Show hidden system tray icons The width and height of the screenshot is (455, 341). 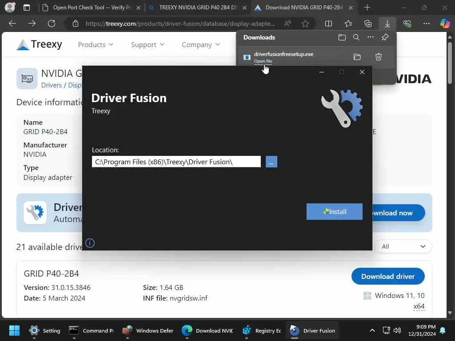372,330
